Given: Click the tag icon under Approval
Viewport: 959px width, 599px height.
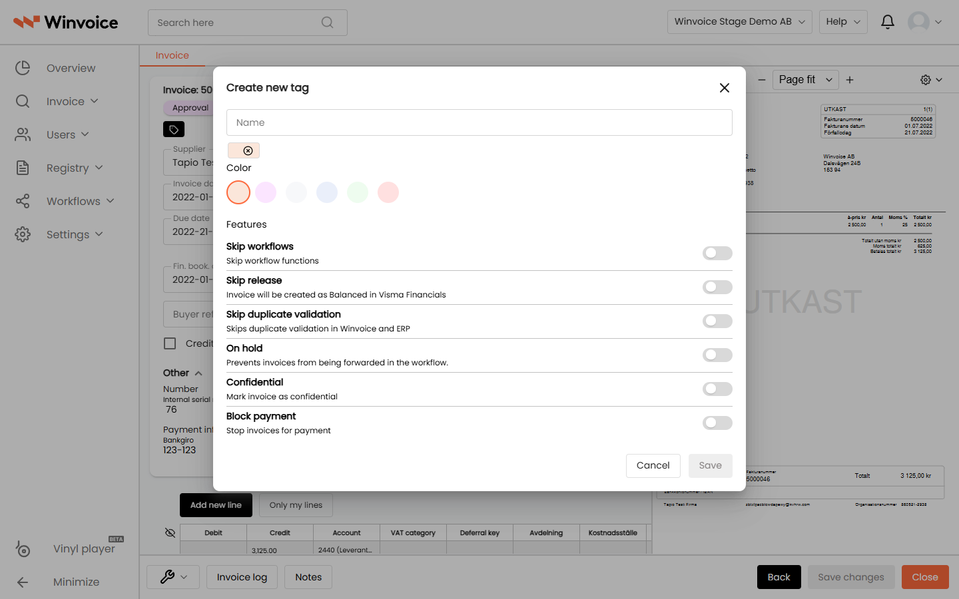Looking at the screenshot, I should pos(174,129).
